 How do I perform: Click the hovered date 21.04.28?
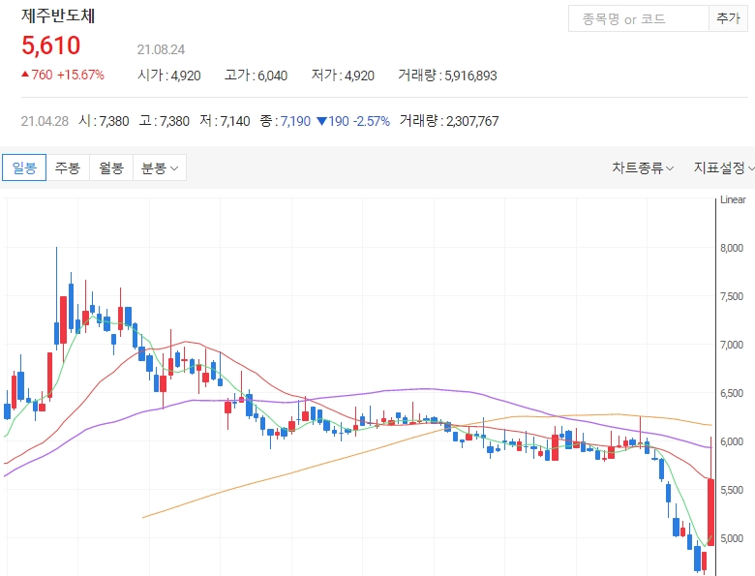click(x=45, y=121)
